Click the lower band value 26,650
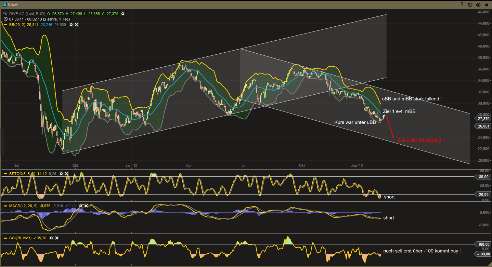The image size is (492, 267). click(60, 25)
